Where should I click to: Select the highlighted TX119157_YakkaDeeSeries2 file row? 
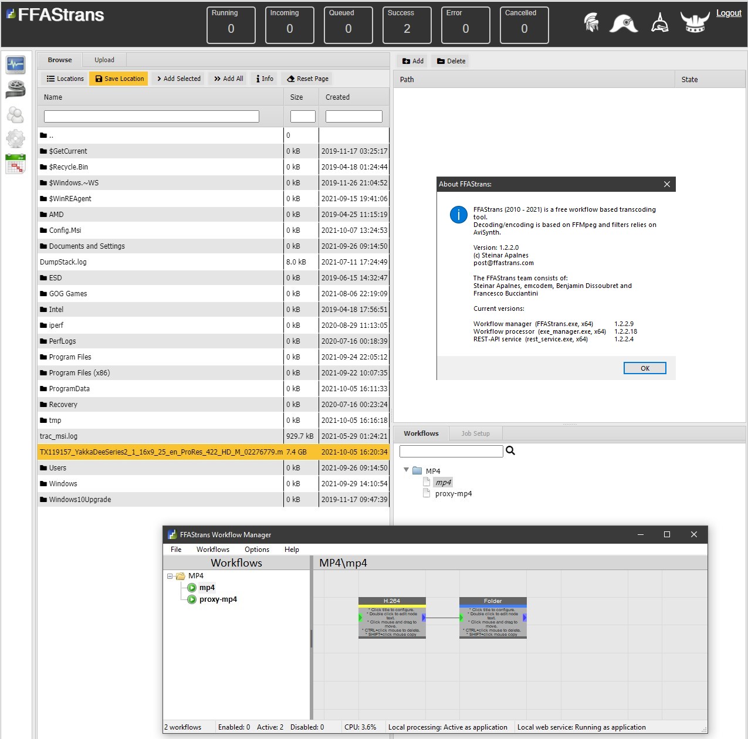pyautogui.click(x=214, y=452)
